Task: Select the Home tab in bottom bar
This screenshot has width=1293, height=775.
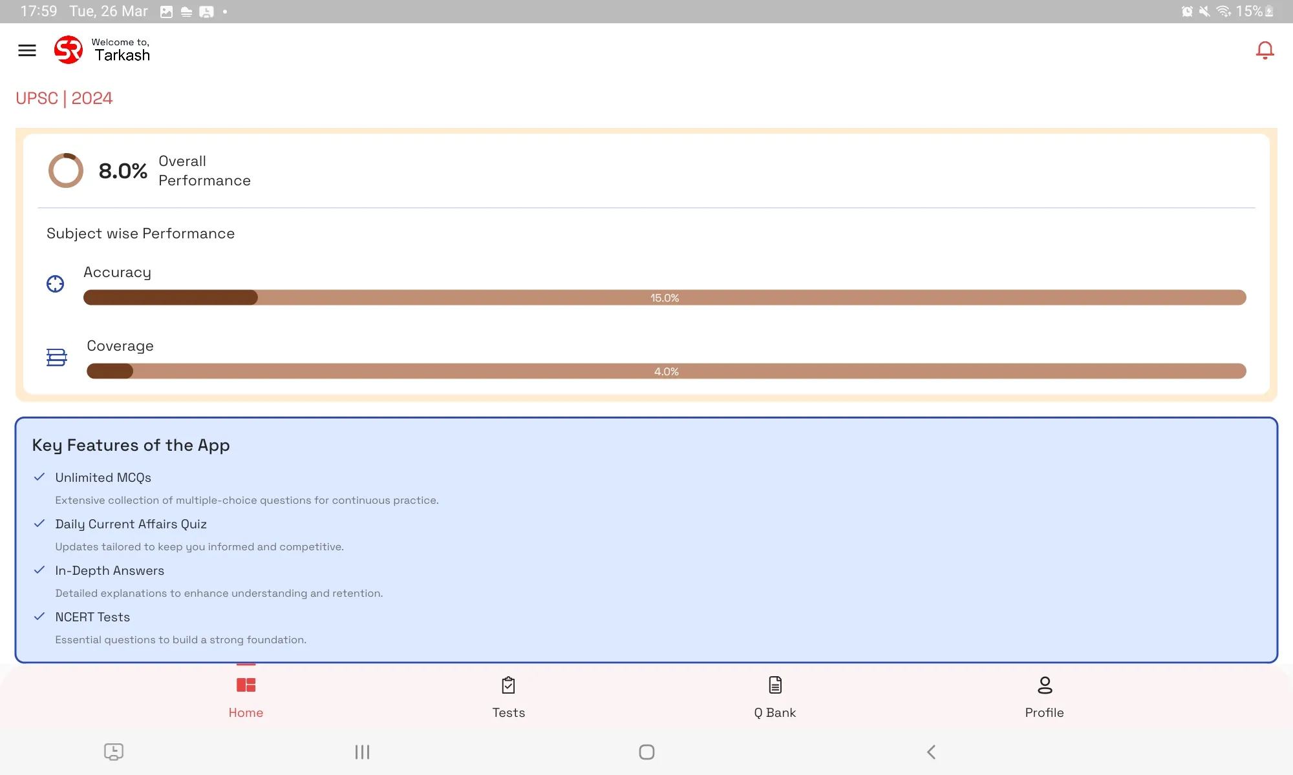Action: click(x=246, y=697)
